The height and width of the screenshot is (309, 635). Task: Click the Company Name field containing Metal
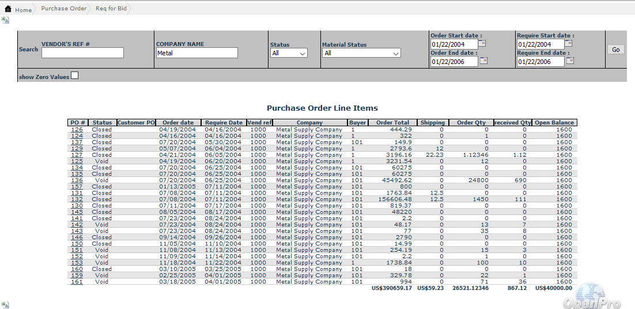pos(196,53)
